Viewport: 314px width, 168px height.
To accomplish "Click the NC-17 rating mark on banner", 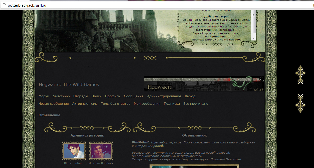I will 258,90.
